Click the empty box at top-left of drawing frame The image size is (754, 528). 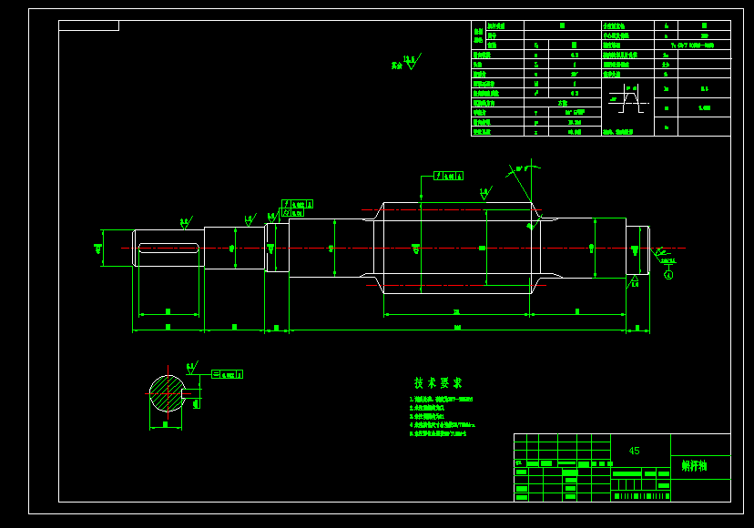[x=88, y=25]
